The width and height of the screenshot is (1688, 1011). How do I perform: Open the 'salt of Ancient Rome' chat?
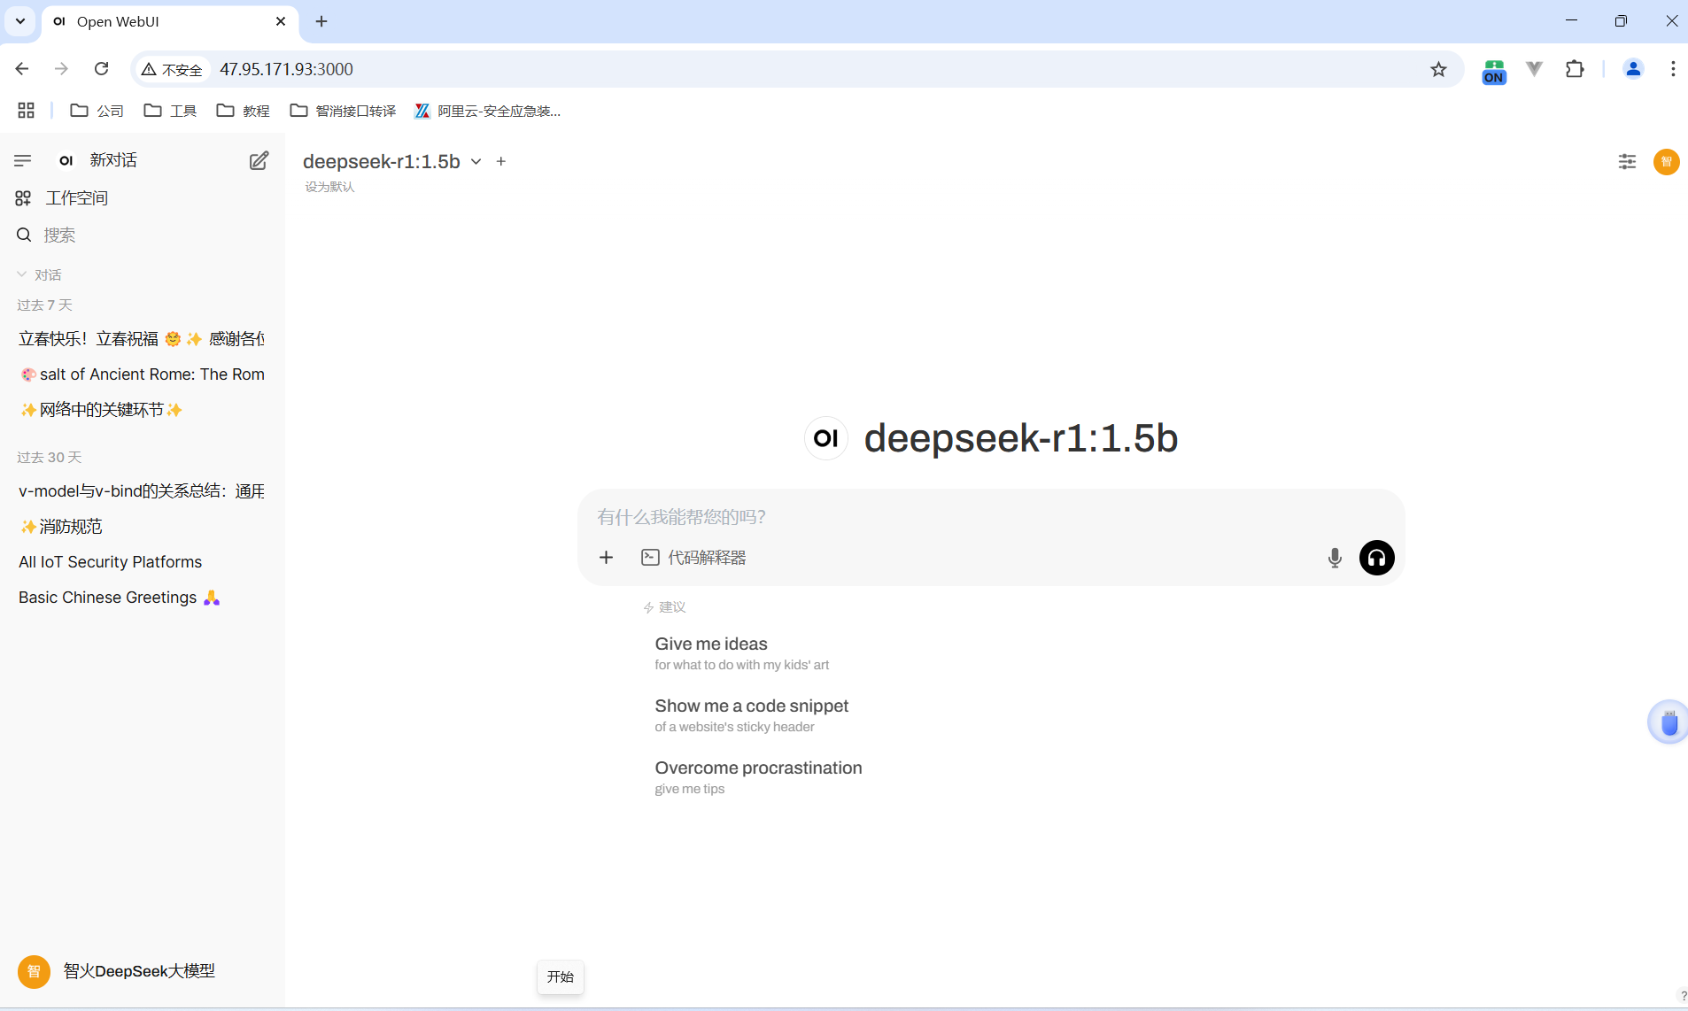tap(142, 374)
